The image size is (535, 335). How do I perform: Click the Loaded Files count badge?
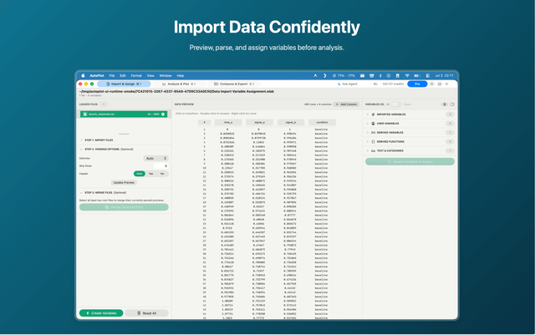pyautogui.click(x=104, y=104)
